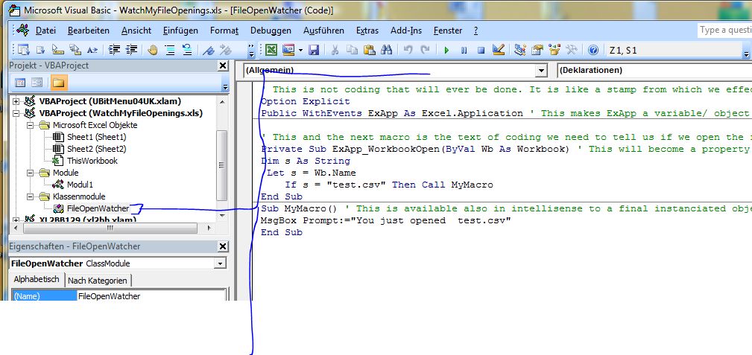Click the Parameter Info icon

click(75, 50)
